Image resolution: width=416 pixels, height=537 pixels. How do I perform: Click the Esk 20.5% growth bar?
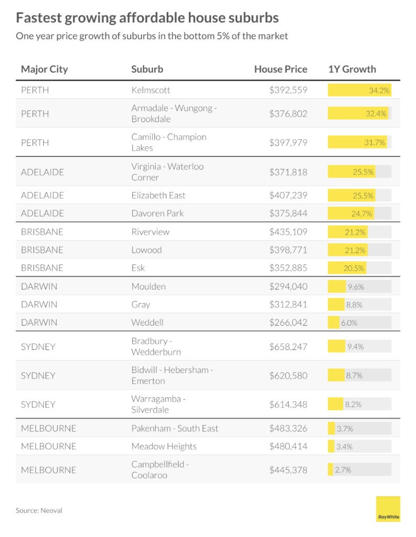point(347,268)
